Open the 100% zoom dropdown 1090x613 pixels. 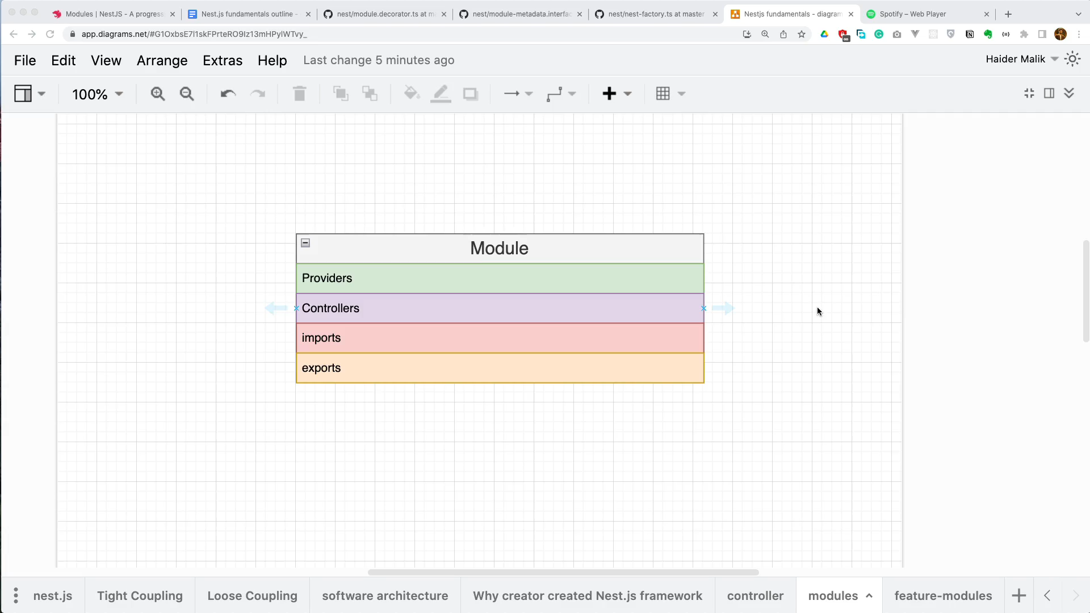click(97, 94)
